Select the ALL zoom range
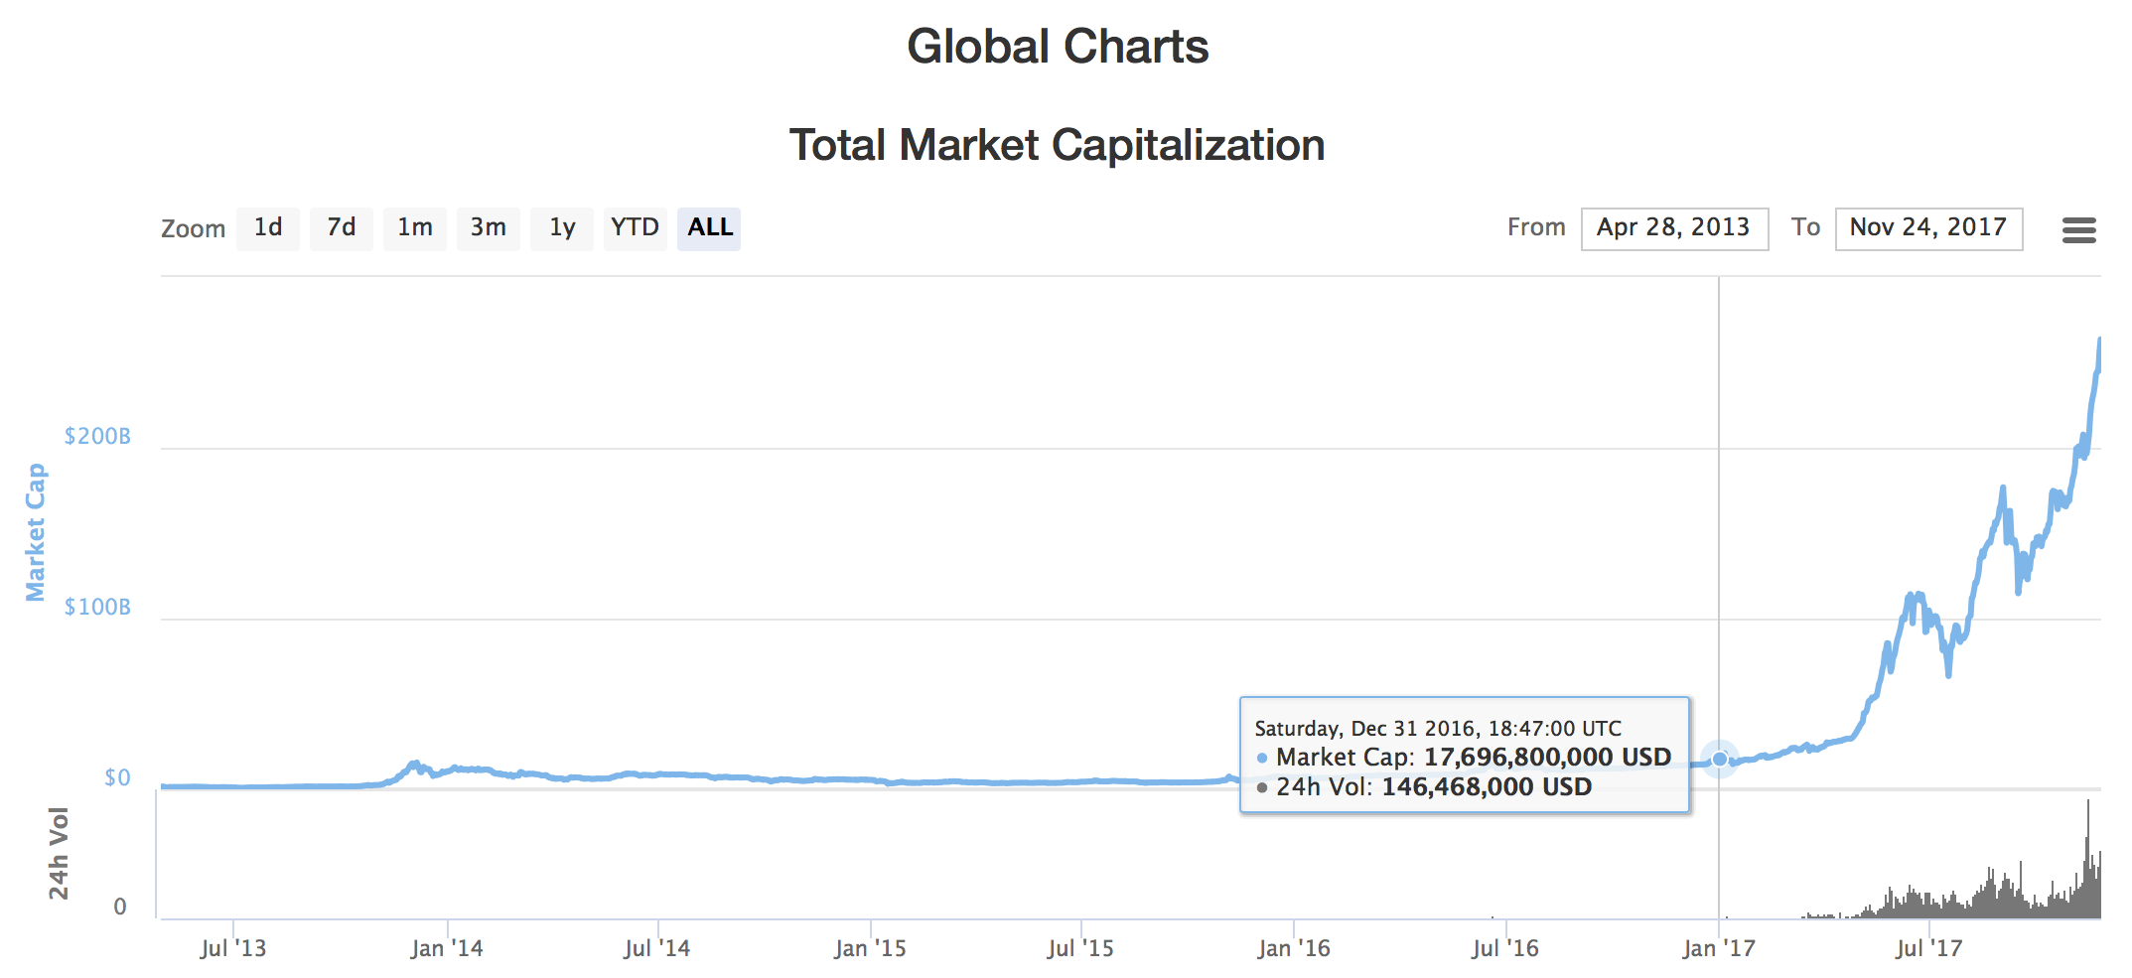The height and width of the screenshot is (978, 2132). tap(709, 228)
